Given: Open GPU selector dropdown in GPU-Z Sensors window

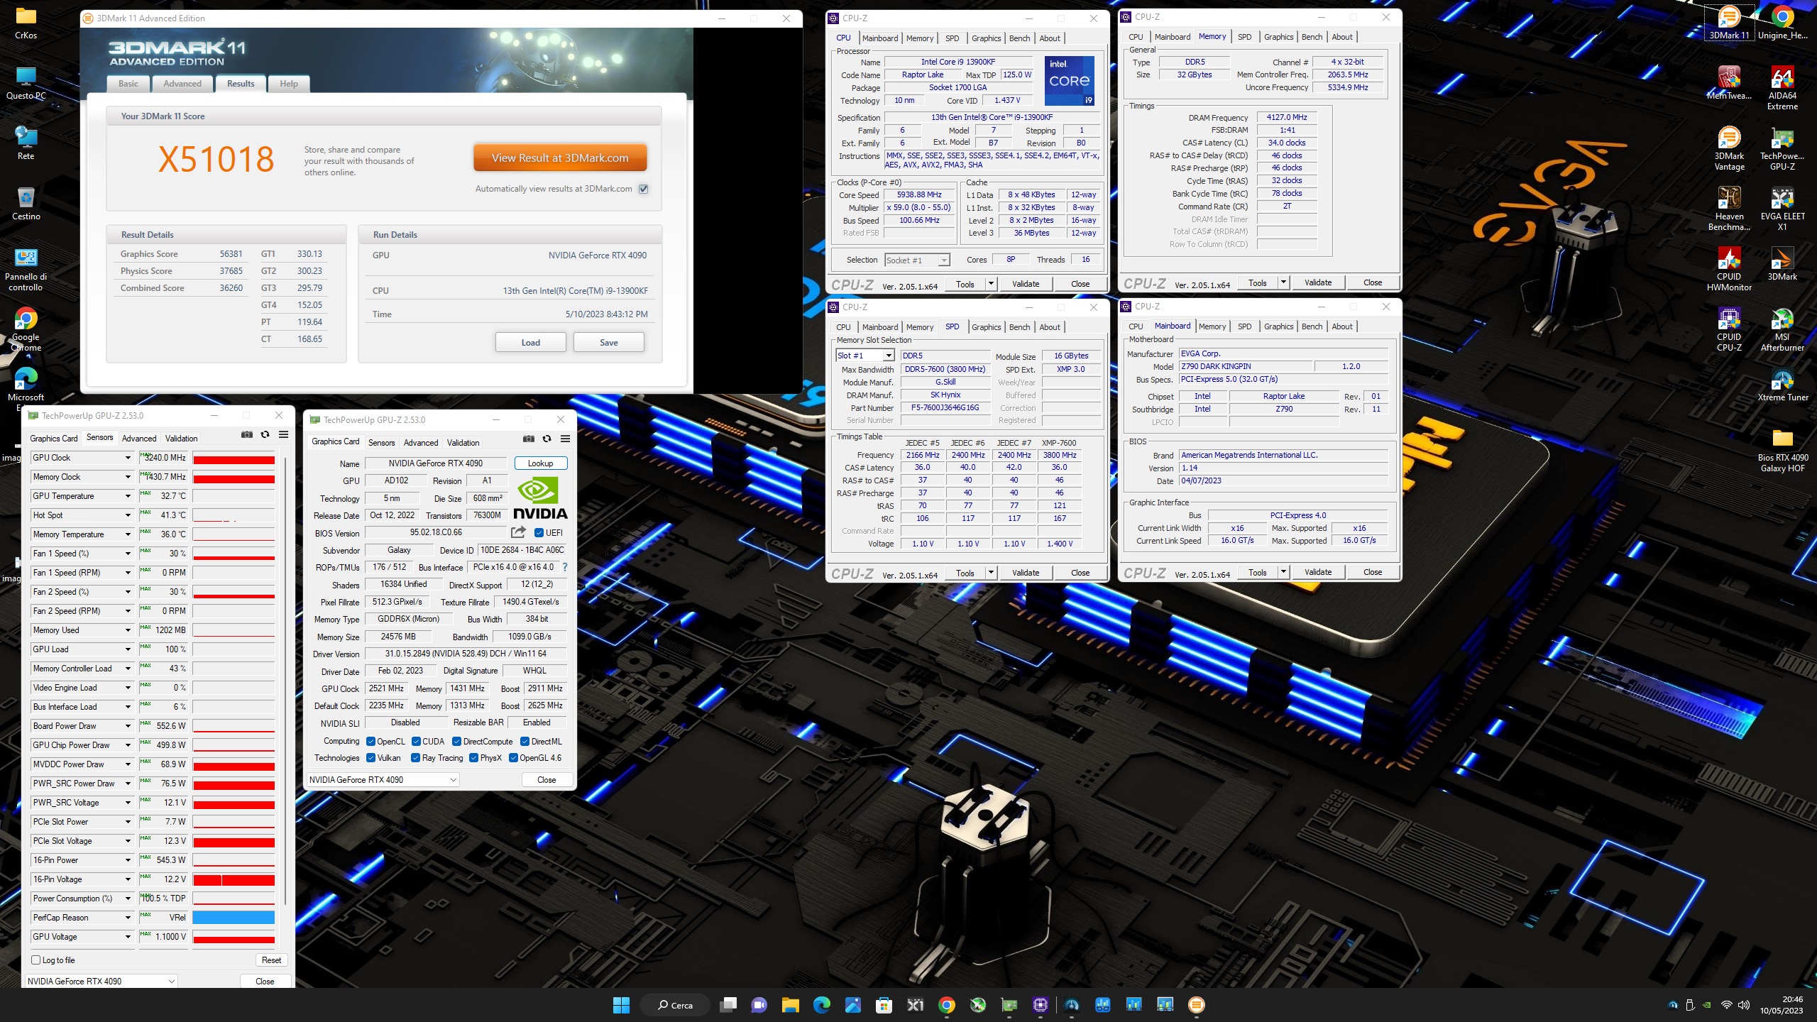Looking at the screenshot, I should (x=101, y=981).
